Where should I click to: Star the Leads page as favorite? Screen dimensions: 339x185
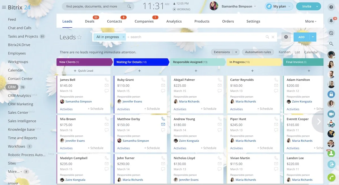point(79,37)
